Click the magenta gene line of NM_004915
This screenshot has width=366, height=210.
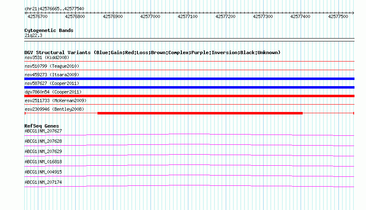pyautogui.click(x=189, y=175)
